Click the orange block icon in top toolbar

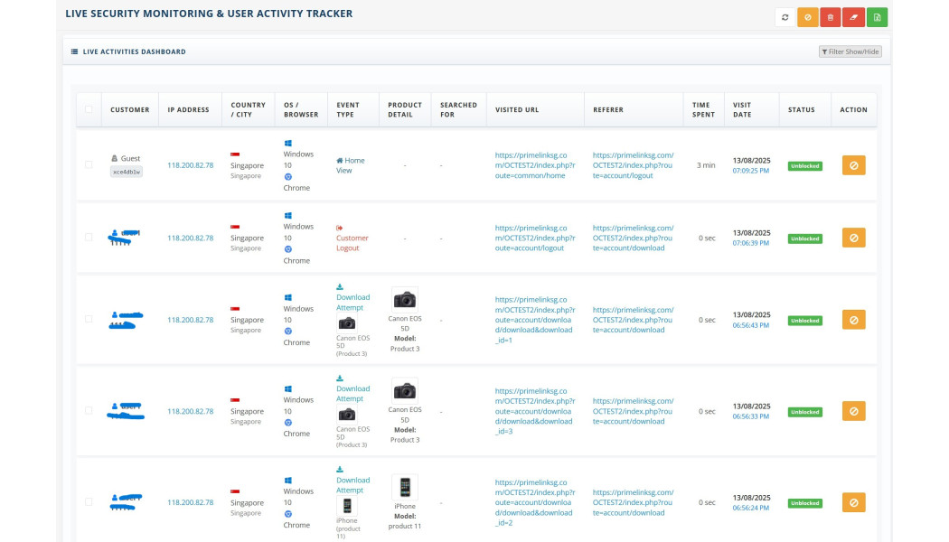pyautogui.click(x=807, y=17)
